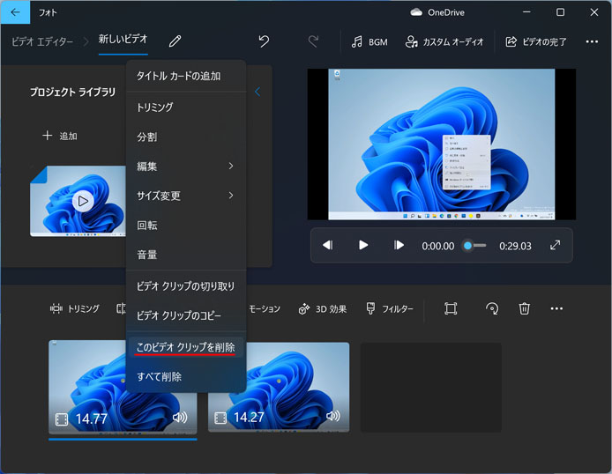Collapse the project library panel chevron
612x474 pixels.
257,92
